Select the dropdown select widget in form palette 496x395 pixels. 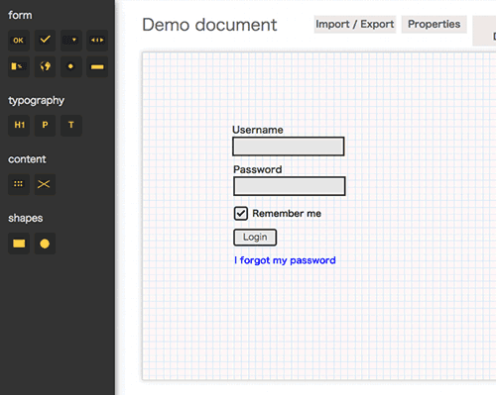(71, 41)
